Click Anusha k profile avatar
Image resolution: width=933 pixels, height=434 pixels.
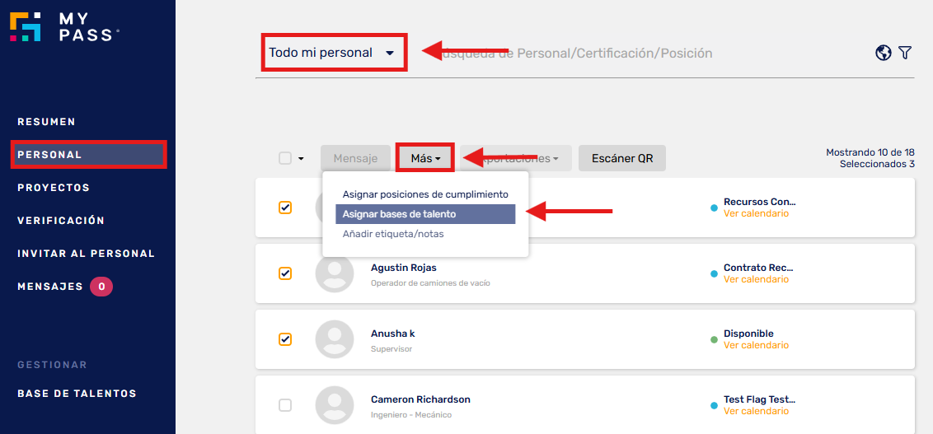point(335,339)
